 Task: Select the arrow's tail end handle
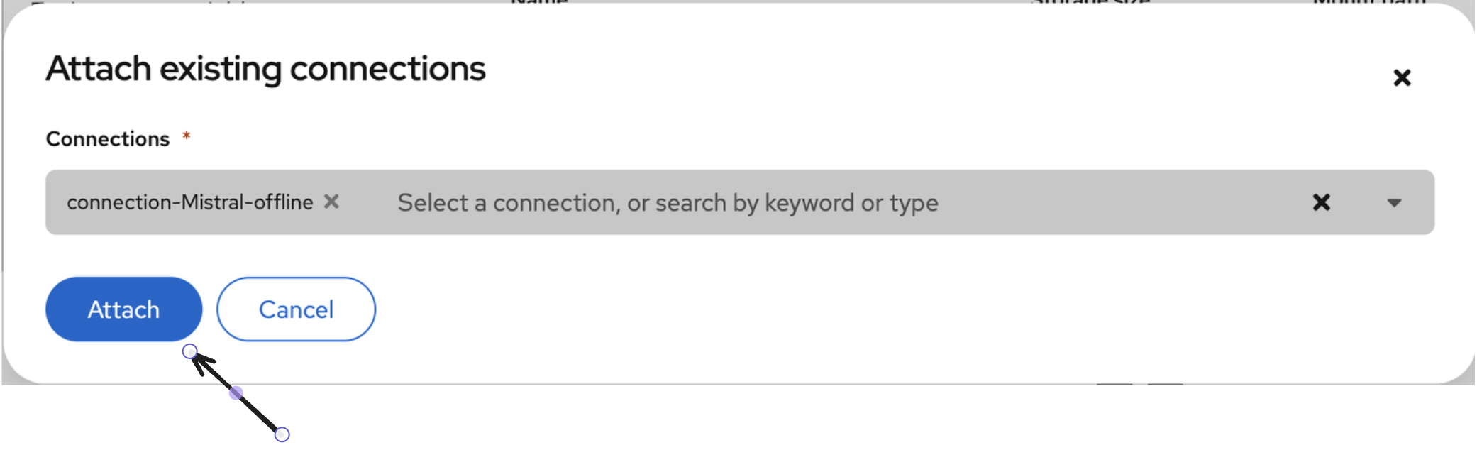[282, 434]
